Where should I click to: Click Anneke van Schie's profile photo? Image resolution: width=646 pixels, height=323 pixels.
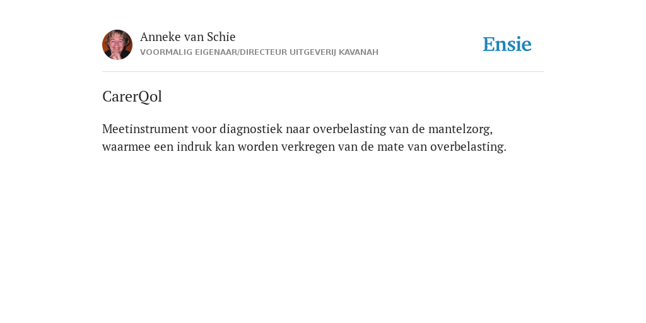click(117, 45)
